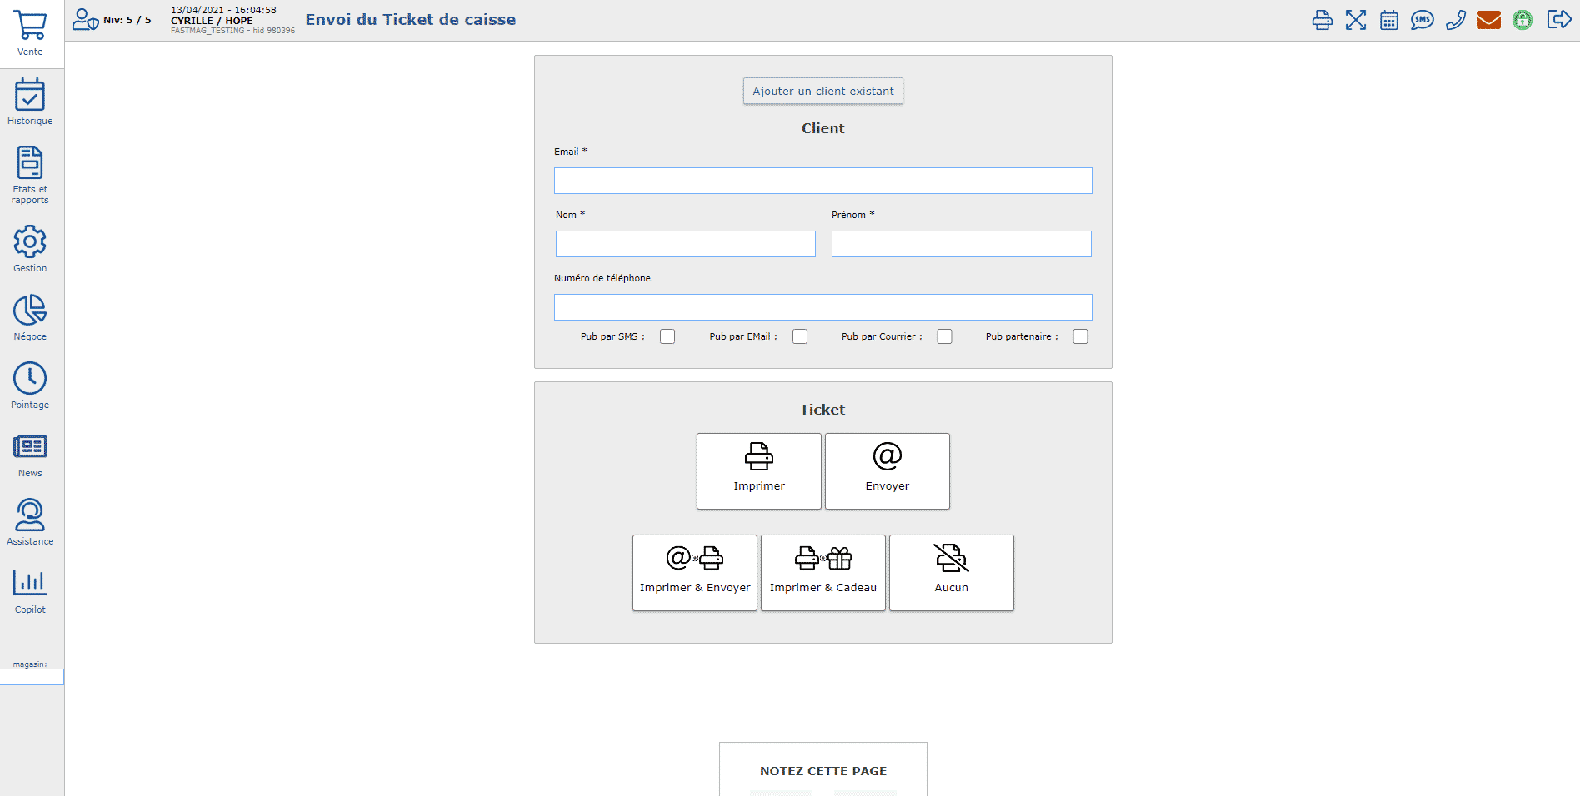Viewport: 1580px width, 796px height.
Task: Click into the Email input field
Action: (x=822, y=181)
